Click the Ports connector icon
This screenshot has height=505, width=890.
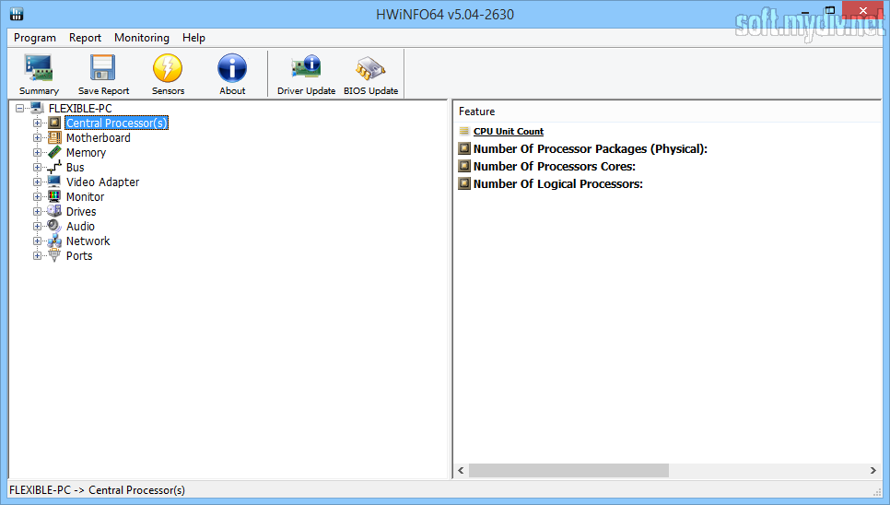tap(54, 255)
